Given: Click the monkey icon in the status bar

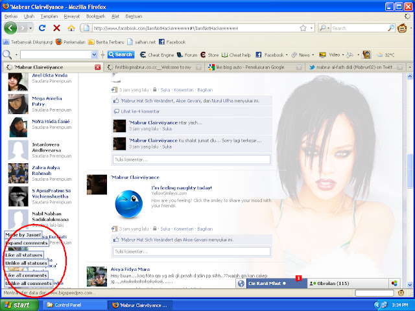Looking at the screenshot, I should (401, 293).
